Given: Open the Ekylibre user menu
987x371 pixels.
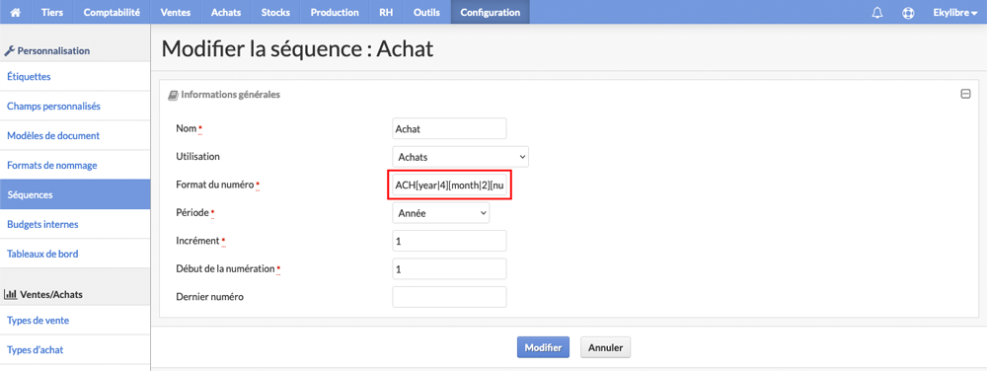Looking at the screenshot, I should (x=954, y=12).
